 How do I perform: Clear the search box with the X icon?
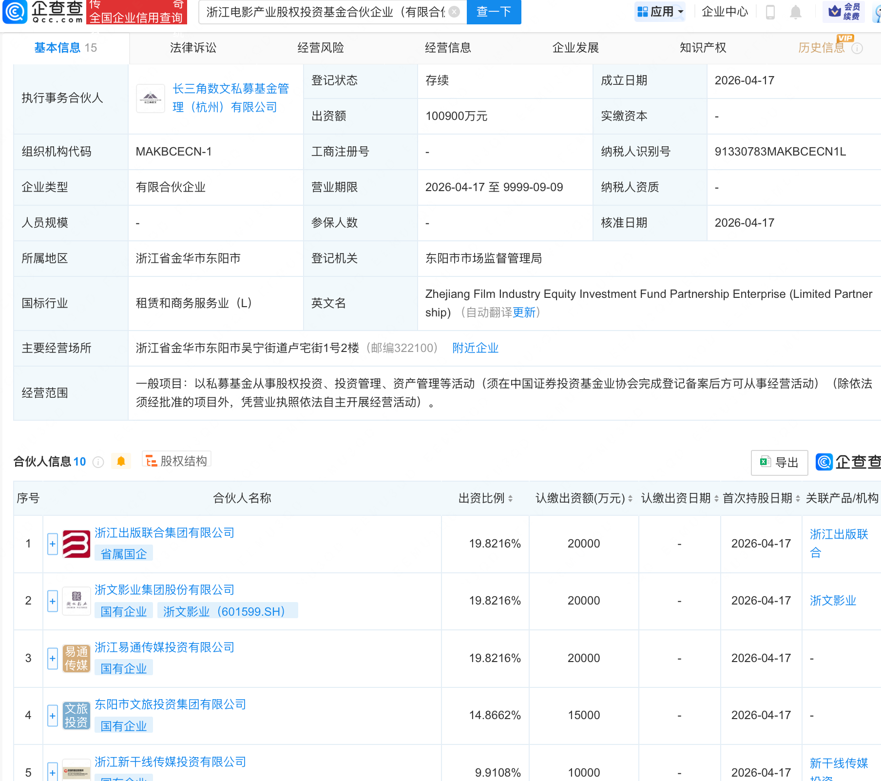(454, 12)
